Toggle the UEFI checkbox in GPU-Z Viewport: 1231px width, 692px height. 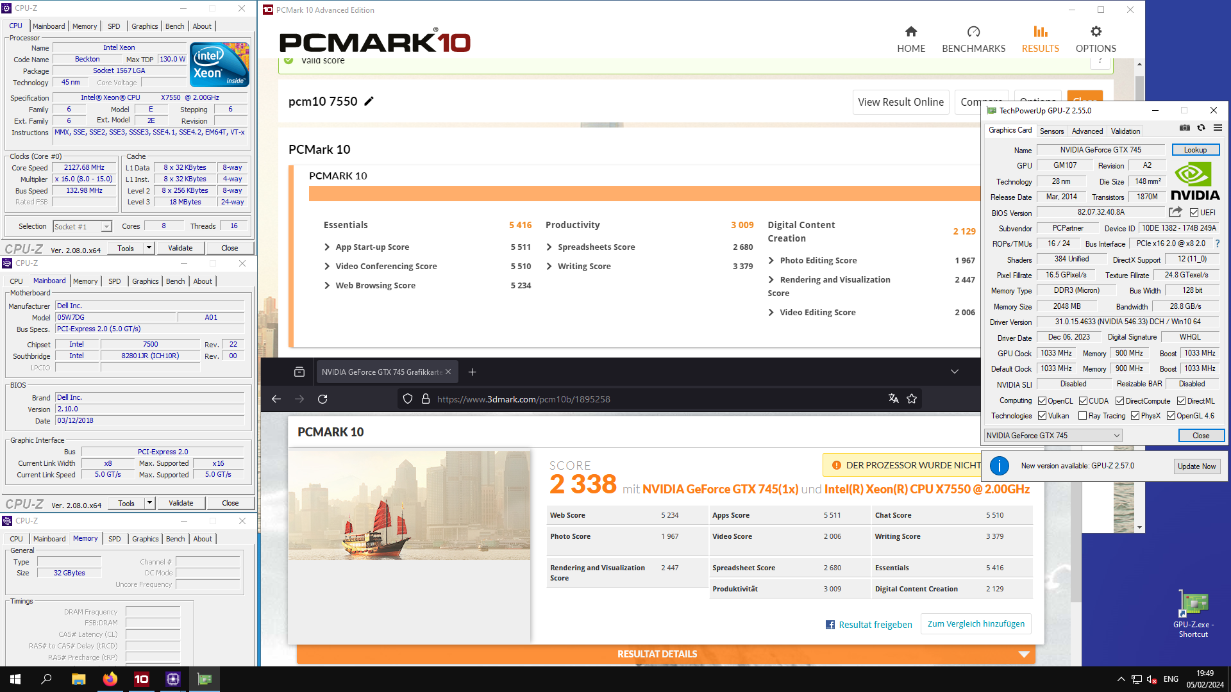coord(1194,212)
